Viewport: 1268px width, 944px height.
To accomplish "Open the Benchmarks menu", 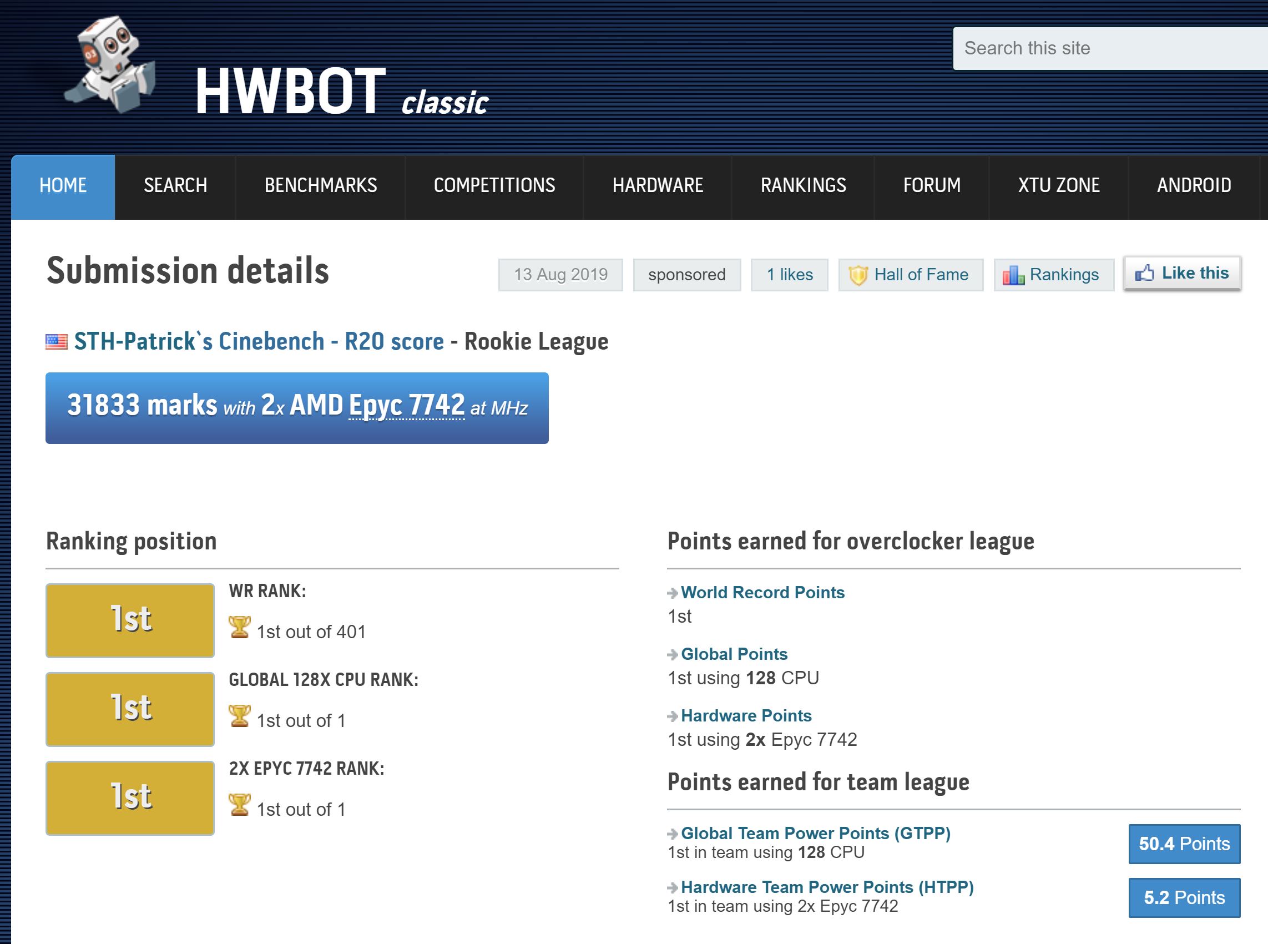I will [321, 186].
